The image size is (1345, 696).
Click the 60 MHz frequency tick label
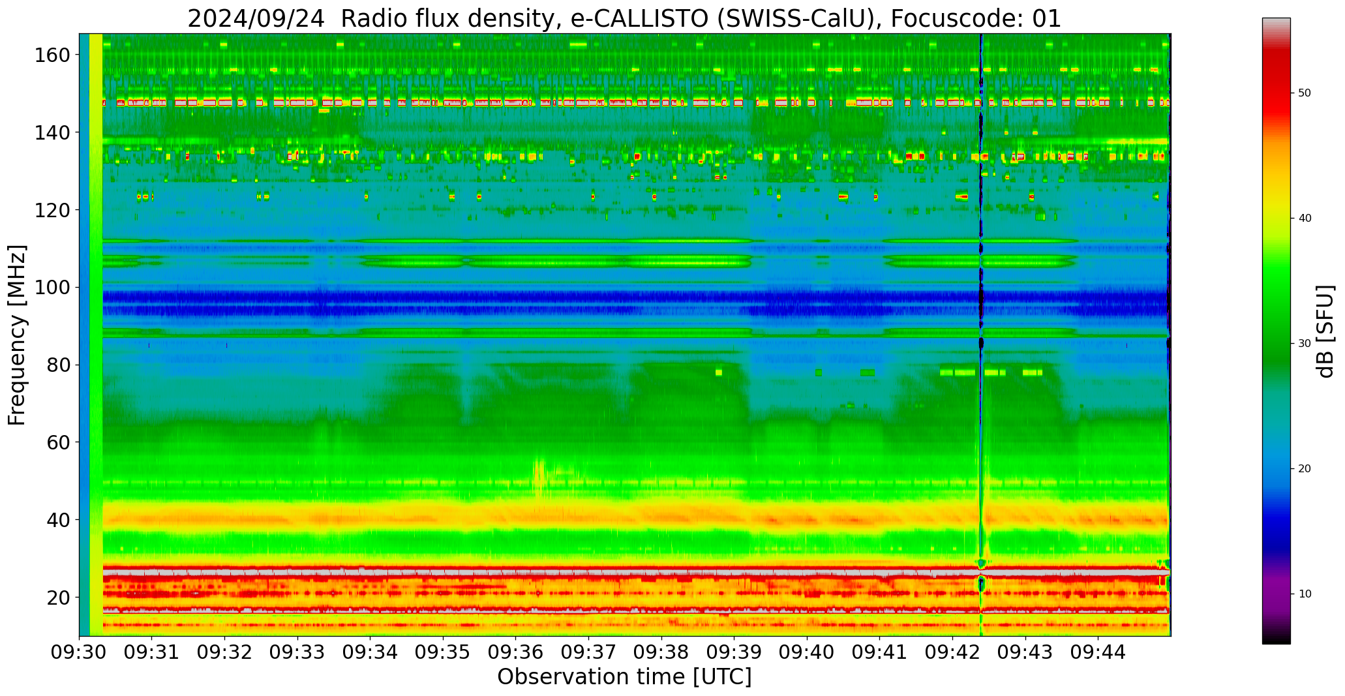coord(58,442)
